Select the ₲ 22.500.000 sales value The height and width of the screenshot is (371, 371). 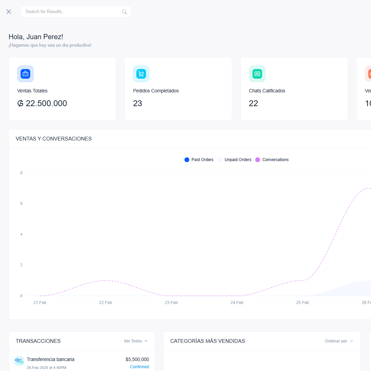[42, 103]
